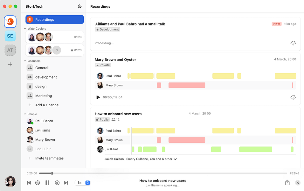Viewport: 304px width, 191px height.
Task: Click the Private tag on Mary Brown recording
Action: [x=103, y=65]
